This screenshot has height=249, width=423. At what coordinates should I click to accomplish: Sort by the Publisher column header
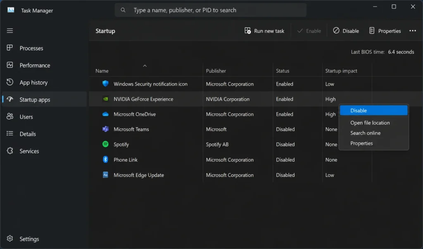(216, 71)
